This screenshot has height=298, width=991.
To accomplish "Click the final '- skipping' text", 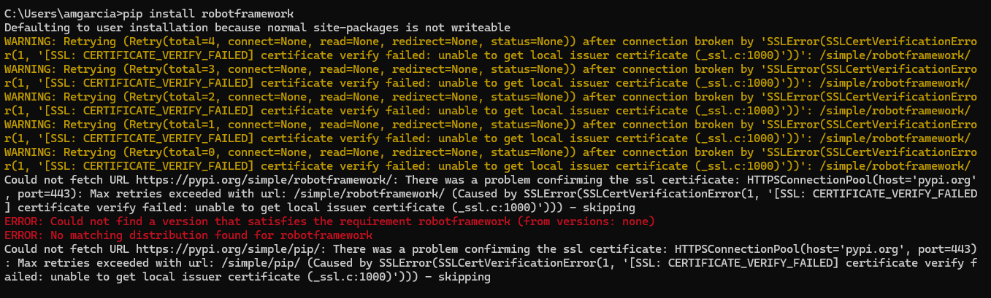I will pyautogui.click(x=459, y=278).
